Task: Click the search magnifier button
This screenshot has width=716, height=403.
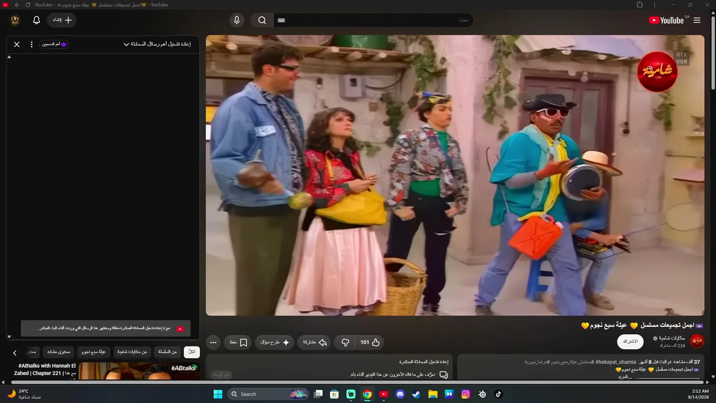Action: (262, 20)
